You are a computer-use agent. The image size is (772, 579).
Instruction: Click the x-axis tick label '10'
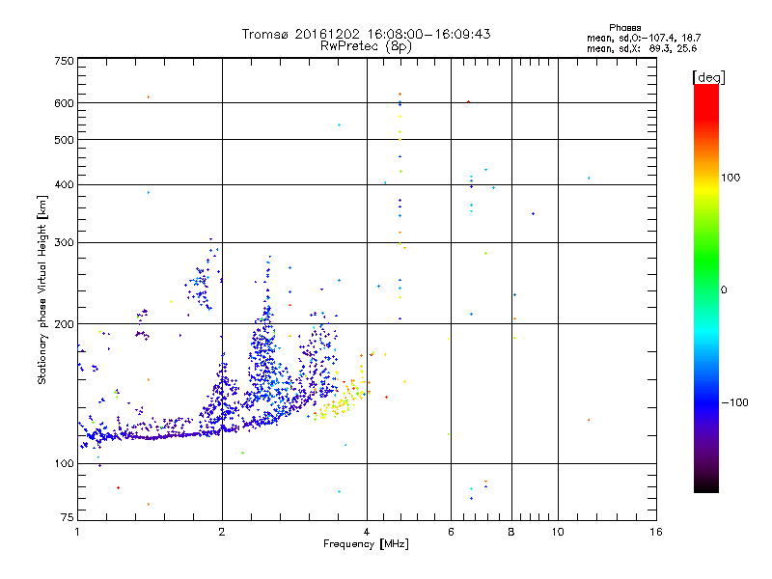pyautogui.click(x=558, y=532)
